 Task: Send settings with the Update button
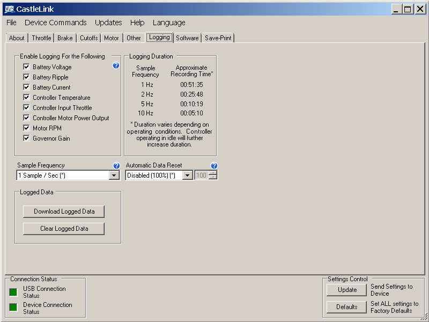(x=347, y=290)
